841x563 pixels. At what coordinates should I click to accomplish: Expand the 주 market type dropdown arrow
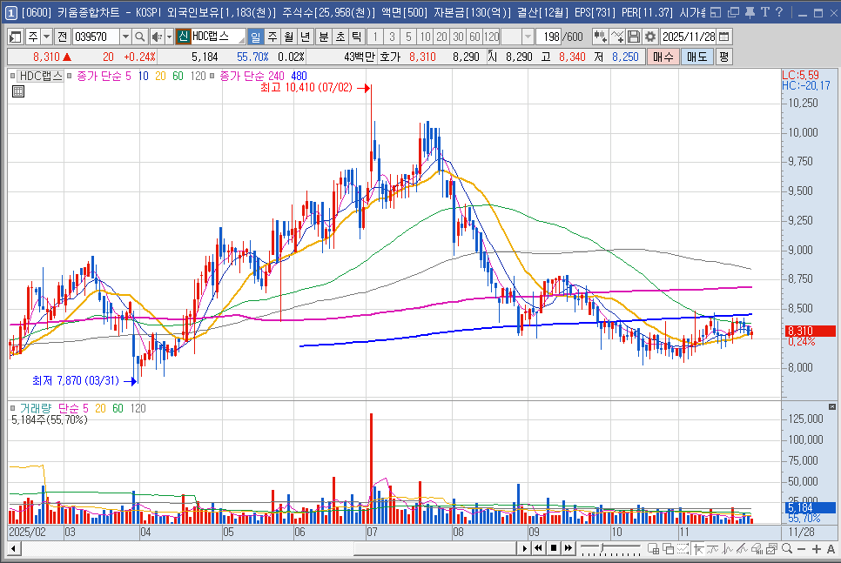pos(47,37)
